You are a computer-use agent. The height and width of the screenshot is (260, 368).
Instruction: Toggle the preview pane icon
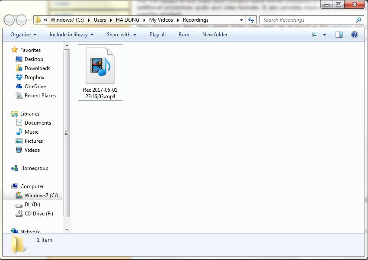(339, 35)
